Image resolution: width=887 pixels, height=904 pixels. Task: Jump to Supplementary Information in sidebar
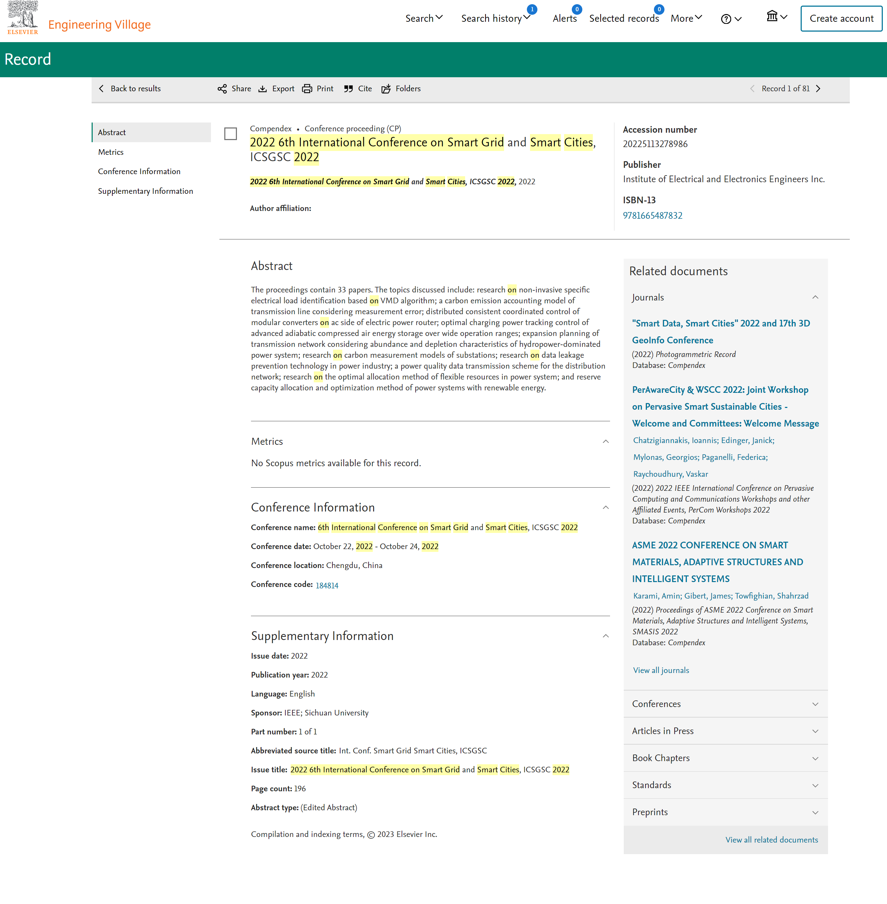tap(145, 191)
